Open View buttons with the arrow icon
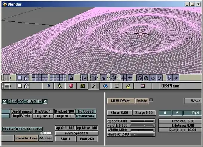This screenshot has height=147, width=203. pyautogui.click(x=48, y=86)
